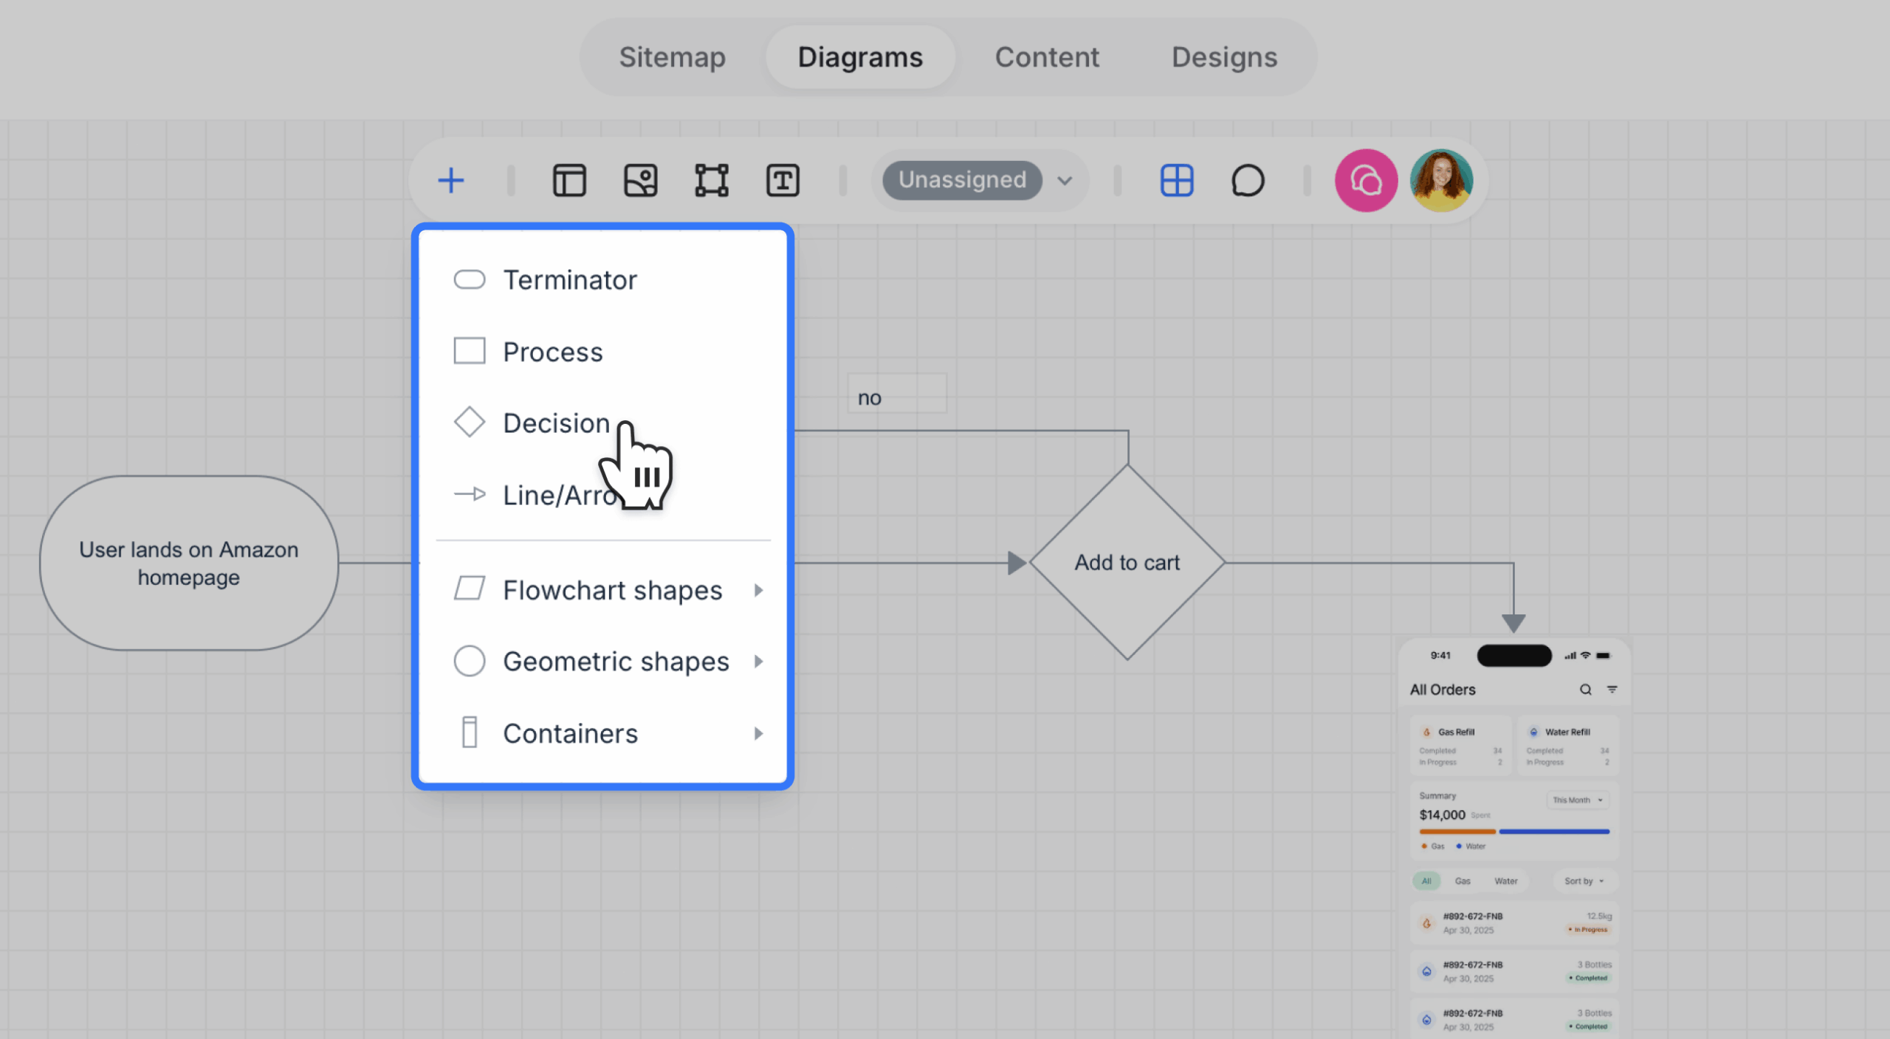The width and height of the screenshot is (1890, 1039).
Task: Expand the Geometric shapes submenu
Action: [x=602, y=662]
